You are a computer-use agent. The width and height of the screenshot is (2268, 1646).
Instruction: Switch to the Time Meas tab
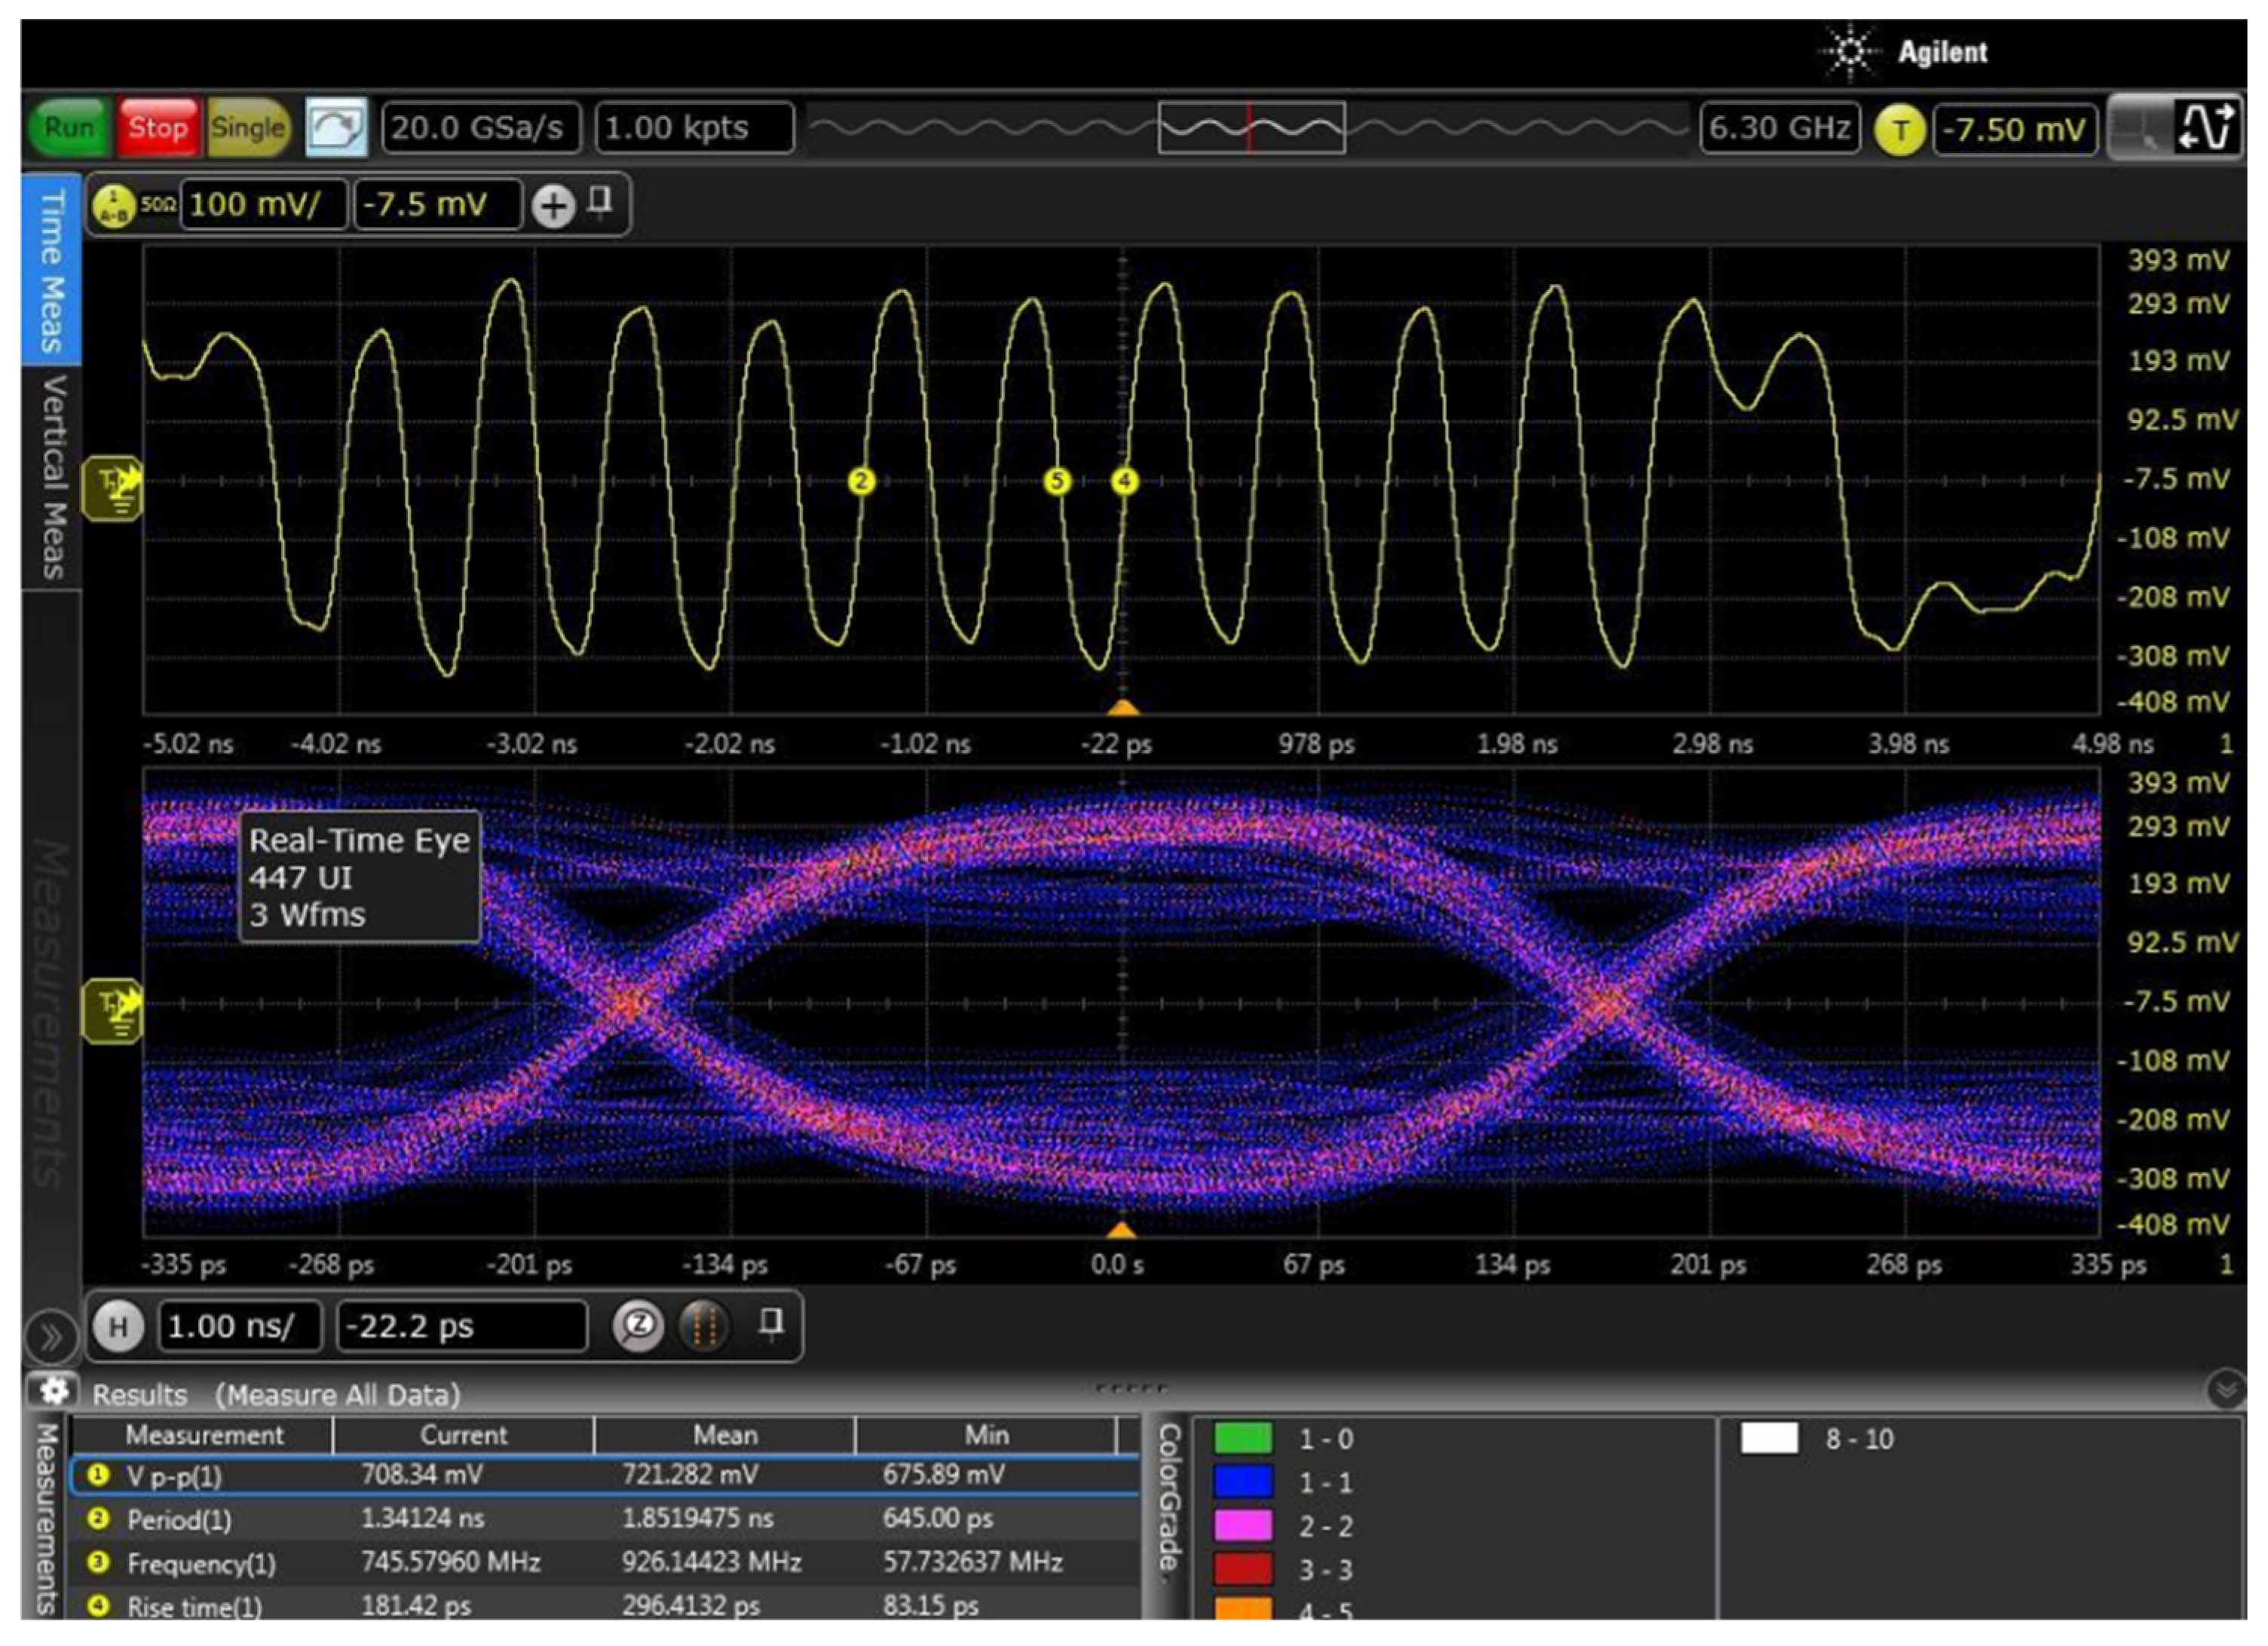pos(52,270)
